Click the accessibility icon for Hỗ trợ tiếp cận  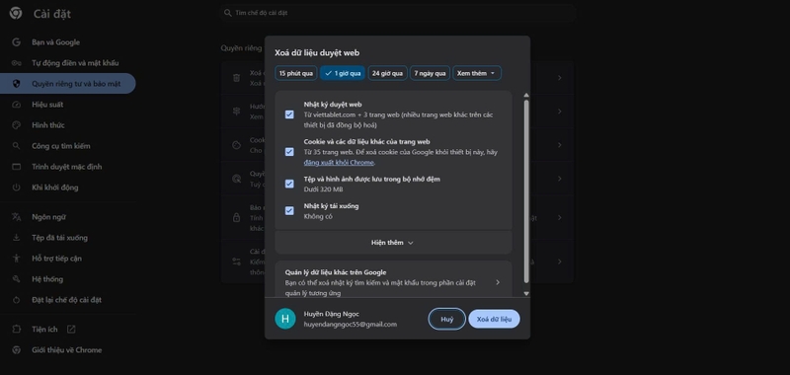(x=16, y=259)
